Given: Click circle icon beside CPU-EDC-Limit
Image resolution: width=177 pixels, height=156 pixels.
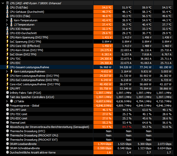Looking at the screenshot, I should point(7,118).
